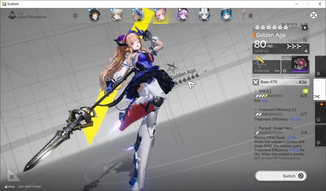The height and width of the screenshot is (191, 326).
Task: Click the Level Up plus icon
Action: [x=306, y=51]
